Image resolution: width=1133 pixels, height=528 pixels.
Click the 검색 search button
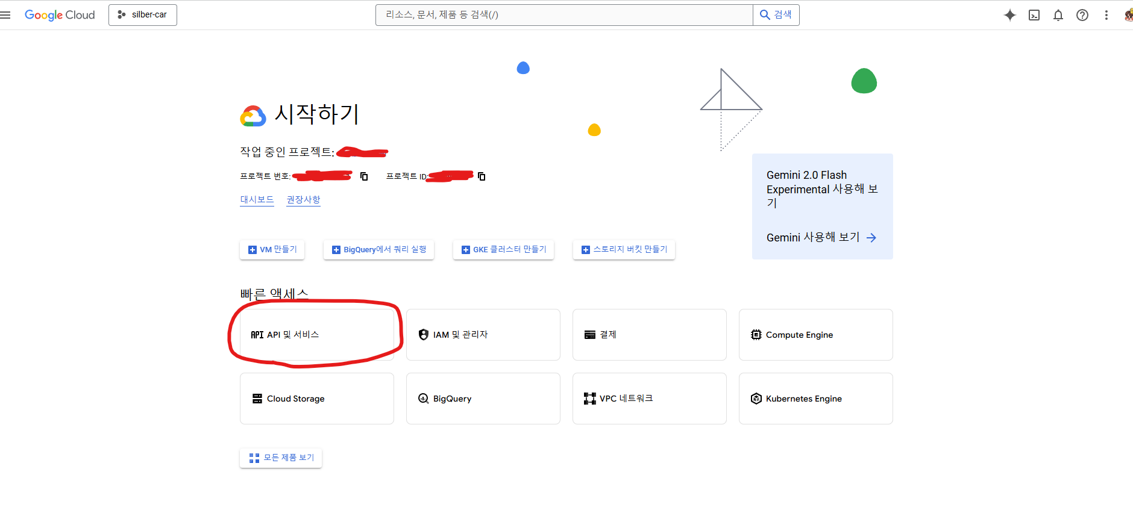[776, 15]
